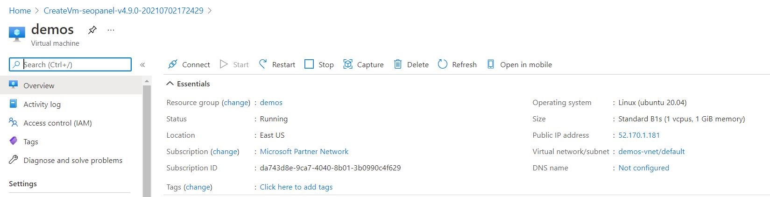Open the more options ellipsis menu
Viewport: 770px width, 197px height.
(111, 30)
